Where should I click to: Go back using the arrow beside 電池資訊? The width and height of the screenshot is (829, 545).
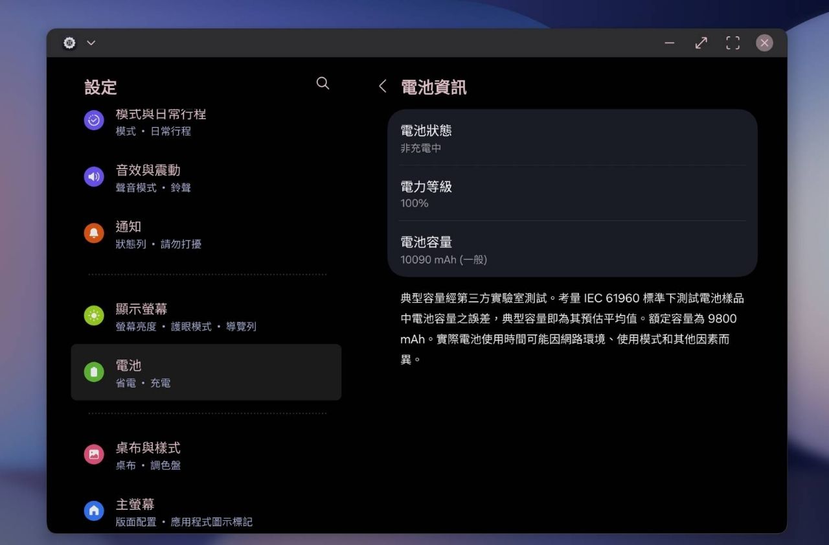(383, 87)
